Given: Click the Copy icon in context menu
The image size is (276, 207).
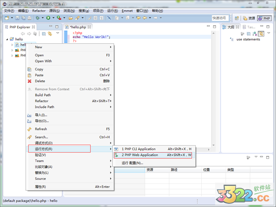Looking at the screenshot, I should coord(29,69).
